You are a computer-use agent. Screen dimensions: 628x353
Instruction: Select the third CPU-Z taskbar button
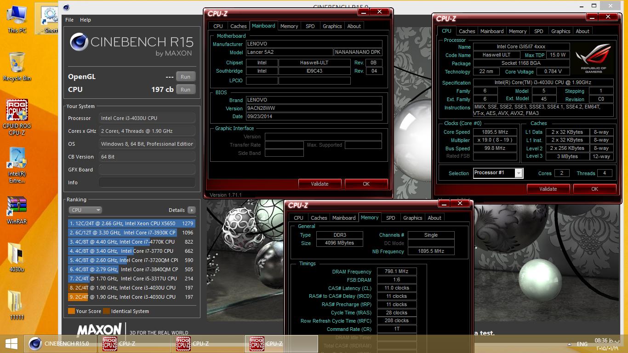pos(281,344)
